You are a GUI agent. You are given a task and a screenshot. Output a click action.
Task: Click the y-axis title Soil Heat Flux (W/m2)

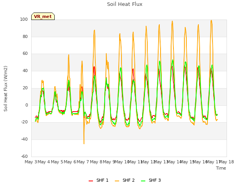point(5,89)
